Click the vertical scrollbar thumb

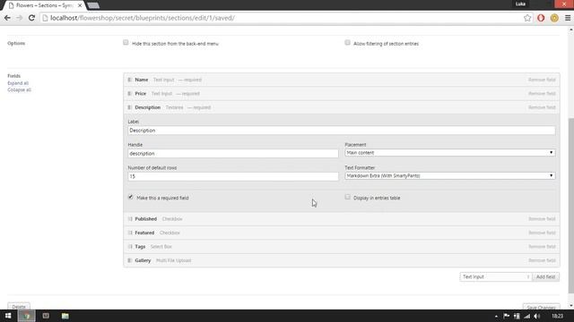570,205
